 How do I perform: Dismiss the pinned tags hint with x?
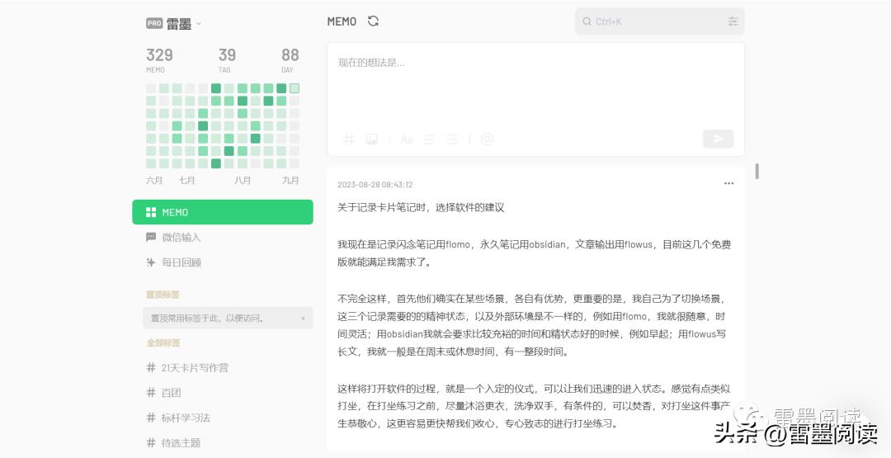pos(303,319)
